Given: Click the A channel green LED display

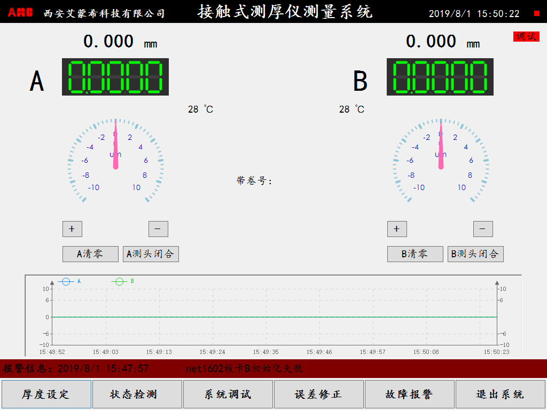Looking at the screenshot, I should pyautogui.click(x=115, y=77).
